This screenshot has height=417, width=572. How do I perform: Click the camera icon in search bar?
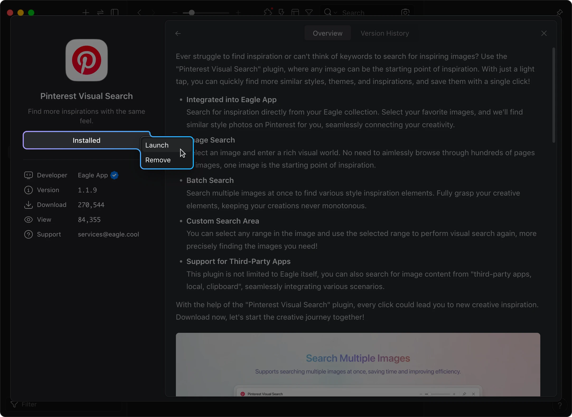405,12
